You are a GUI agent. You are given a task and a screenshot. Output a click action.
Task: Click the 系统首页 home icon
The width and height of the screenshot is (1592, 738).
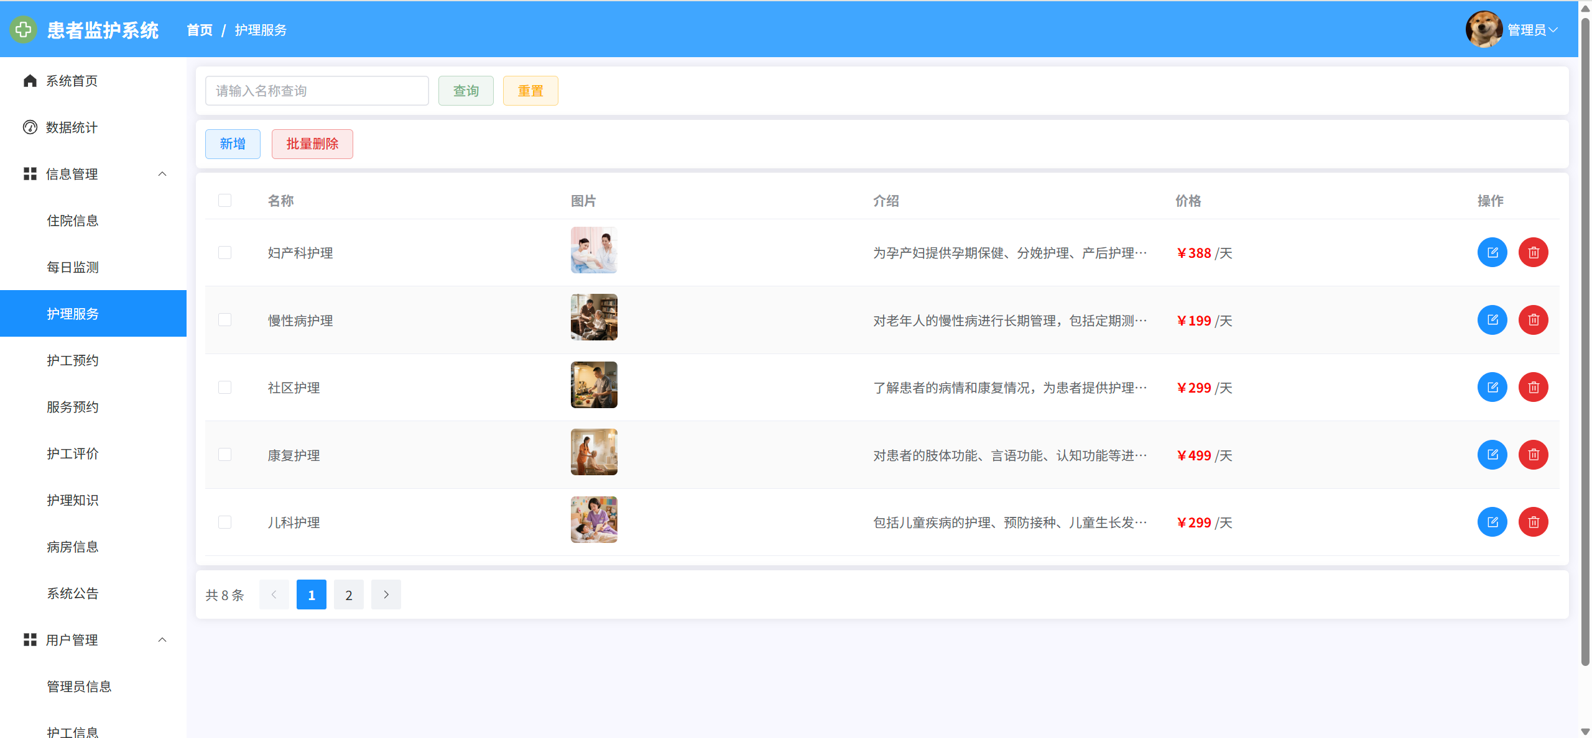(30, 81)
